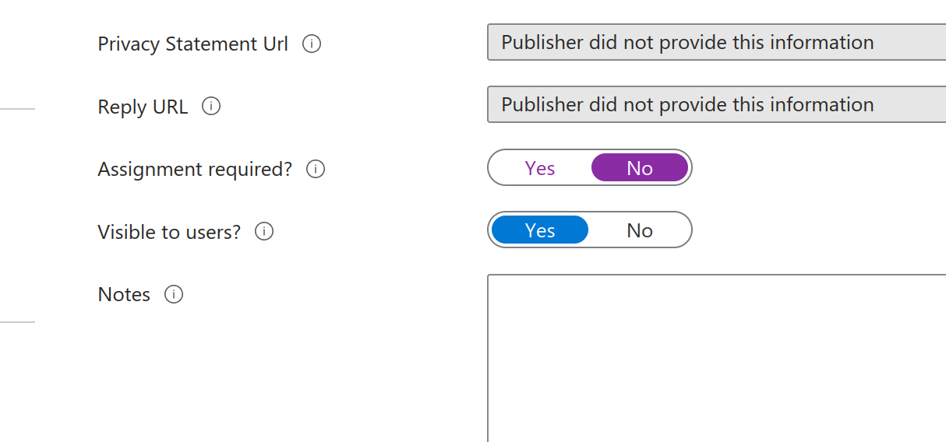
Task: Click the Reply URL label text
Action: [x=143, y=107]
